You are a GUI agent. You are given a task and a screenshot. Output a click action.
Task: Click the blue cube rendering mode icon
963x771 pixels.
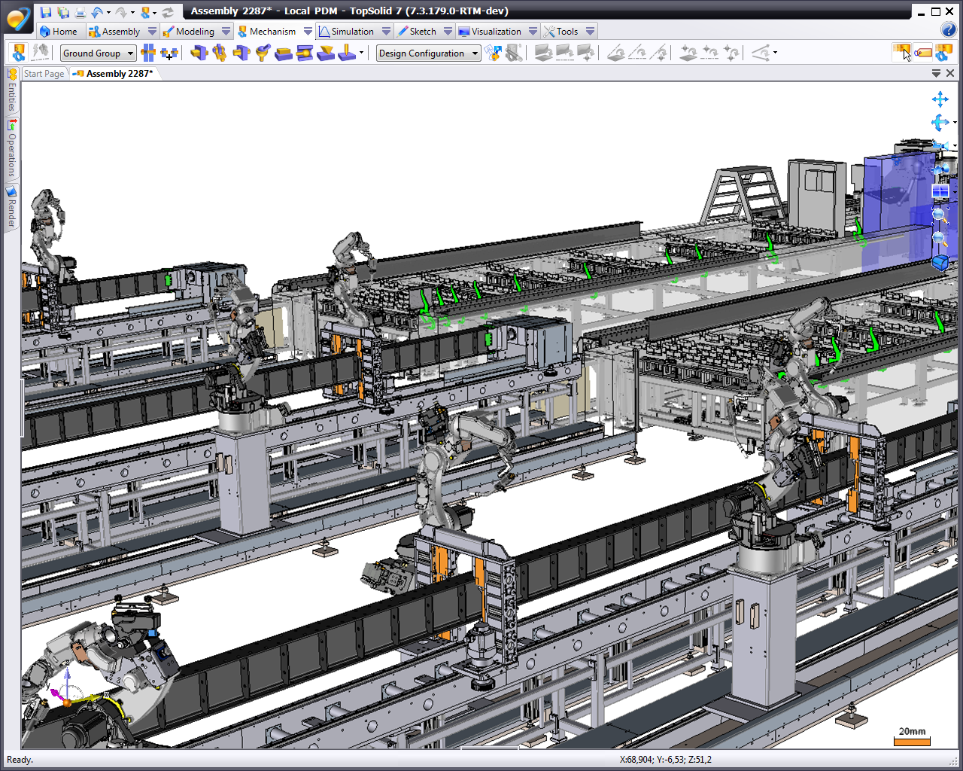coord(940,262)
